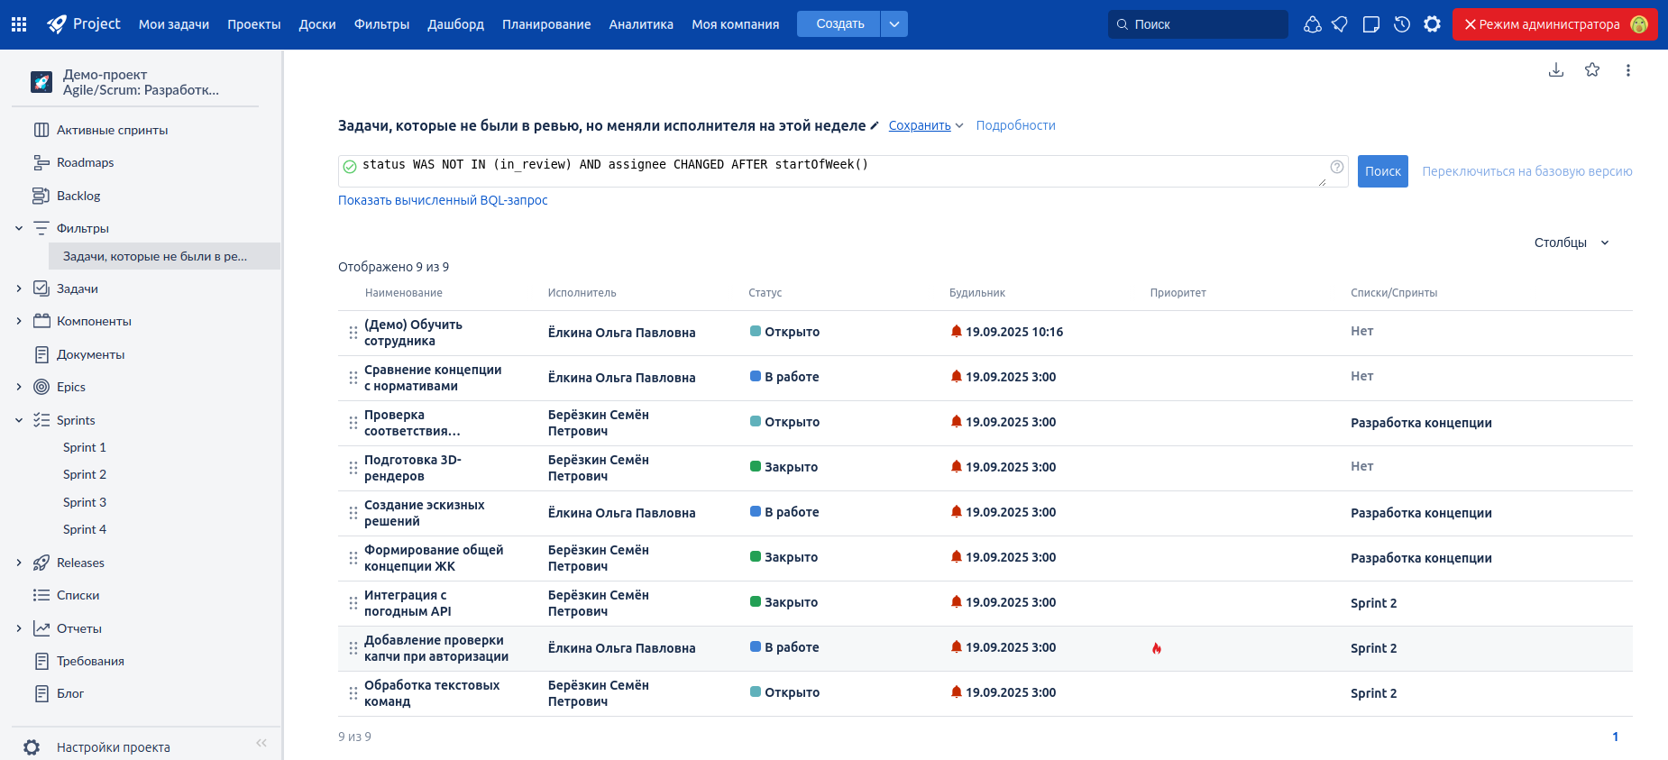Image resolution: width=1668 pixels, height=760 pixels.
Task: Click the blue Поиск button
Action: (1382, 171)
